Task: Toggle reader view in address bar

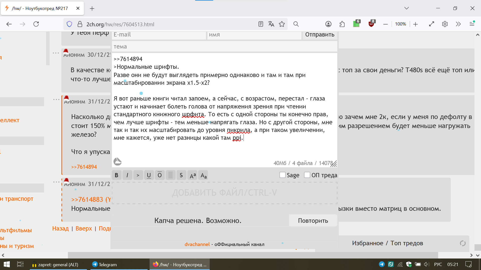Action: pos(261,24)
